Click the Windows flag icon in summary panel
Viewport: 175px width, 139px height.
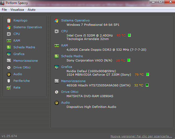pyautogui.click(x=57, y=21)
